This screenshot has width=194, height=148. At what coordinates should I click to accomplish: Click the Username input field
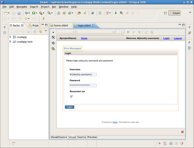(83, 74)
